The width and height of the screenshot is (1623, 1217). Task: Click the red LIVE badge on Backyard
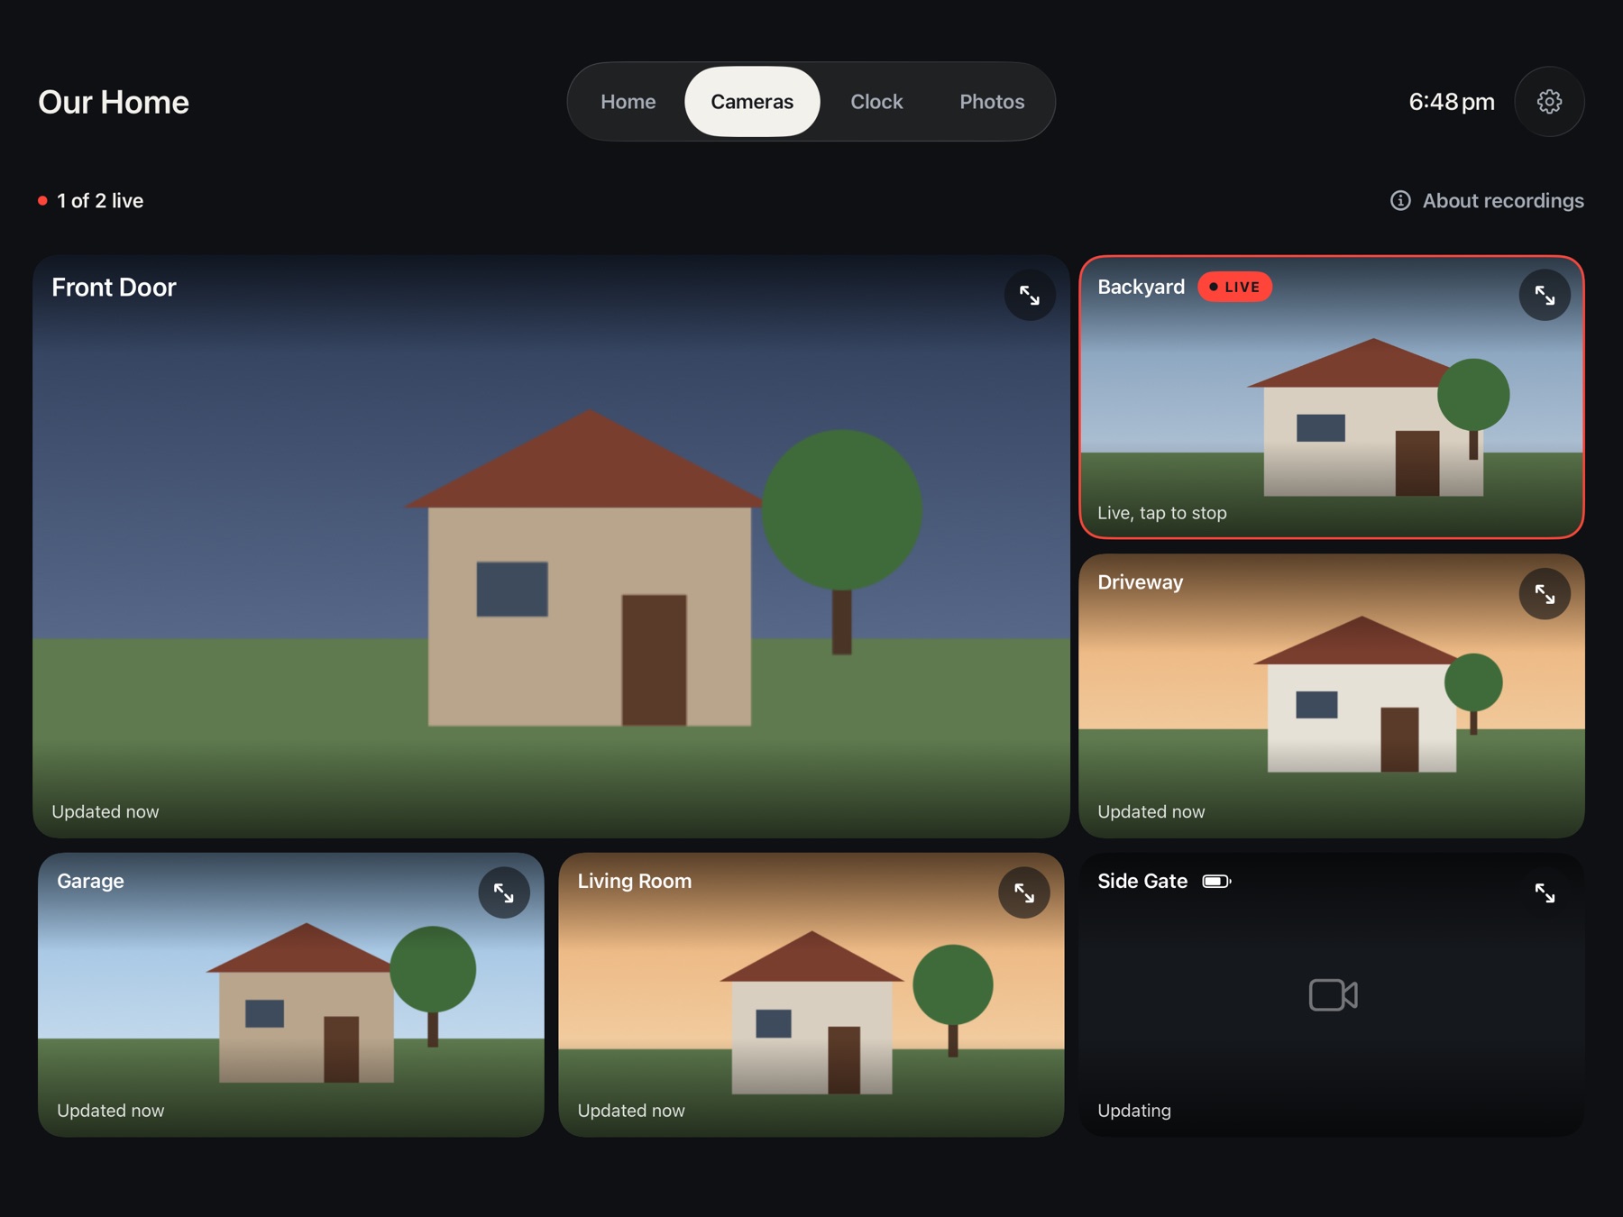(x=1235, y=287)
